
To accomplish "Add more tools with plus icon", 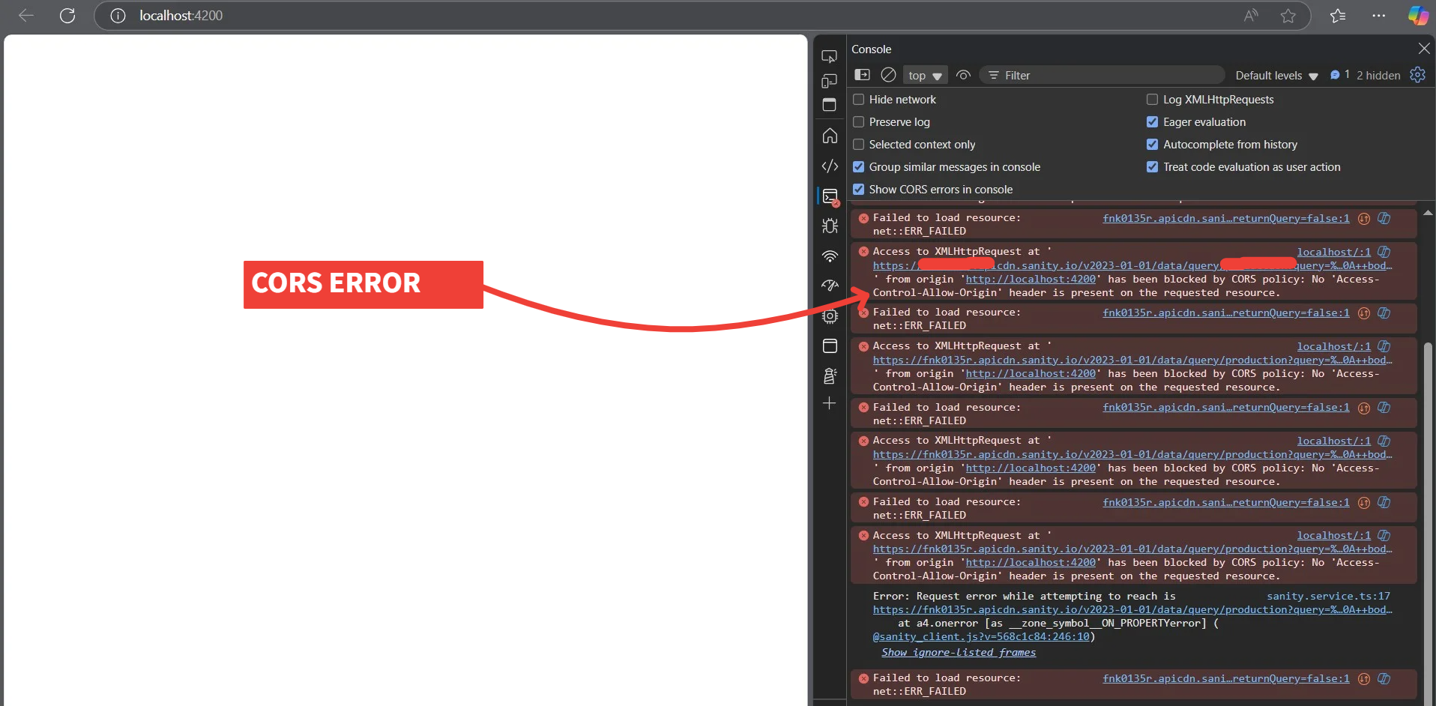I will click(x=829, y=403).
